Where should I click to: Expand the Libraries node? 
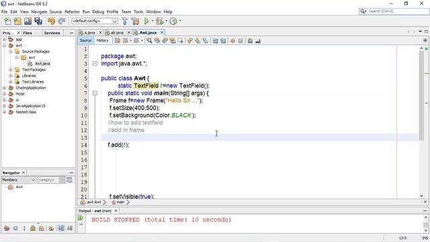(11, 76)
